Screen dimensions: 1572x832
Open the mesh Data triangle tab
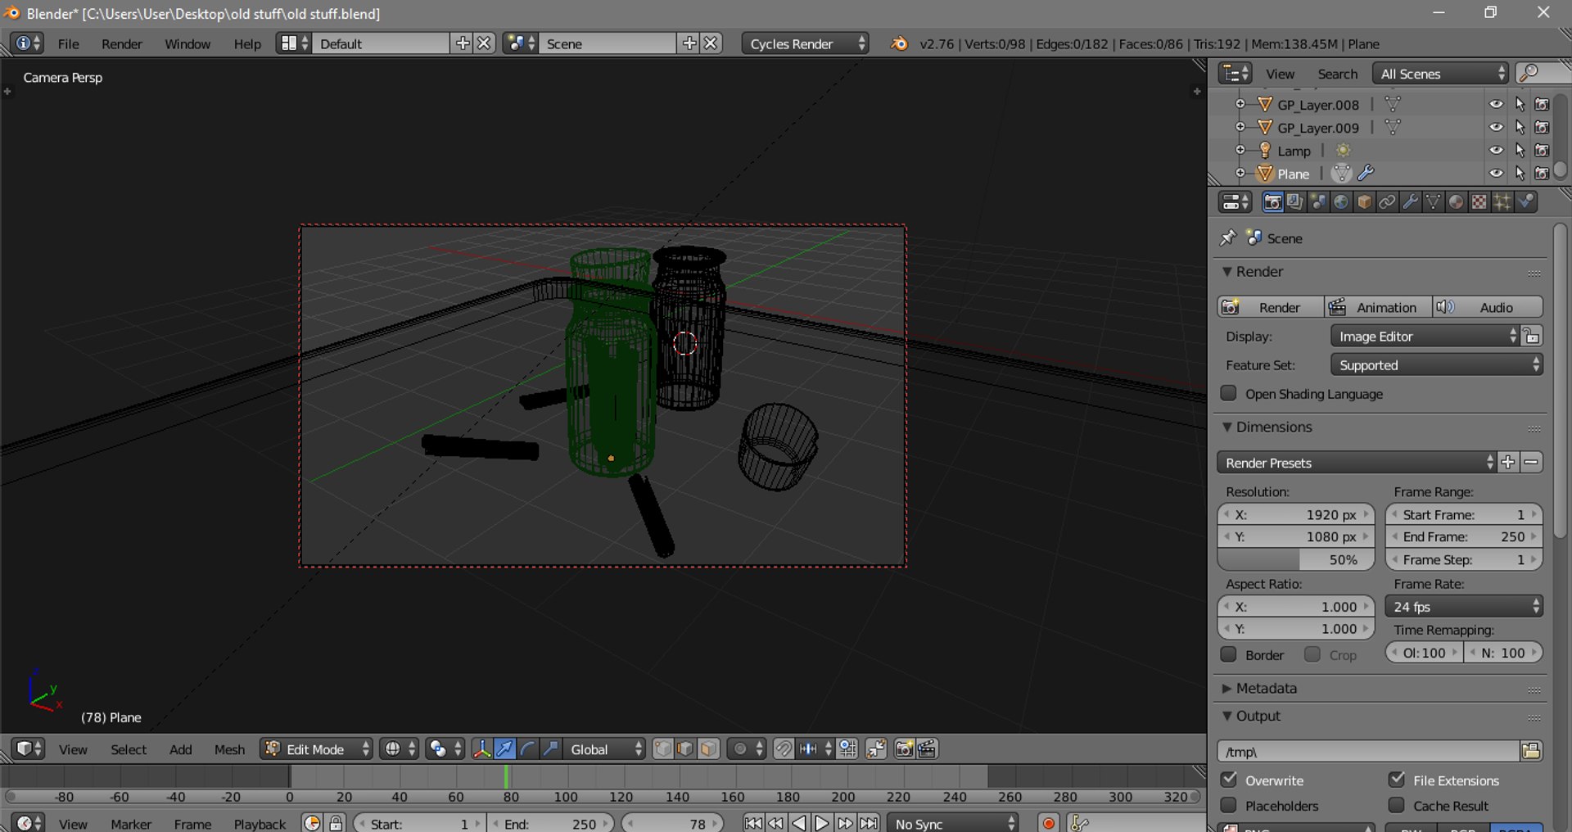(x=1433, y=201)
